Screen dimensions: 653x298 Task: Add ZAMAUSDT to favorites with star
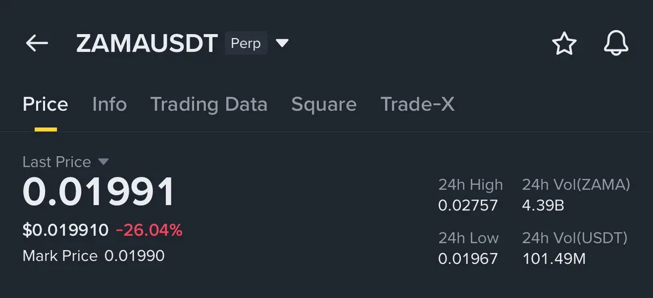tap(564, 43)
